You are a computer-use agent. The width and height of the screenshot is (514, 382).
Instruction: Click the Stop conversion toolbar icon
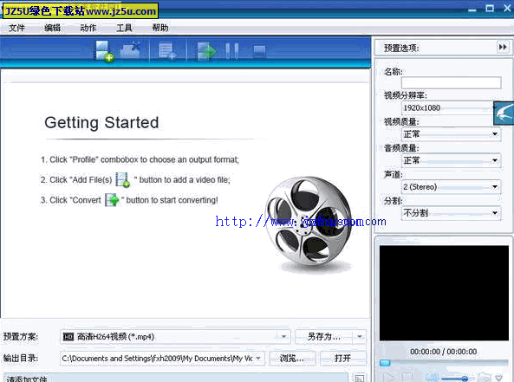tap(259, 51)
